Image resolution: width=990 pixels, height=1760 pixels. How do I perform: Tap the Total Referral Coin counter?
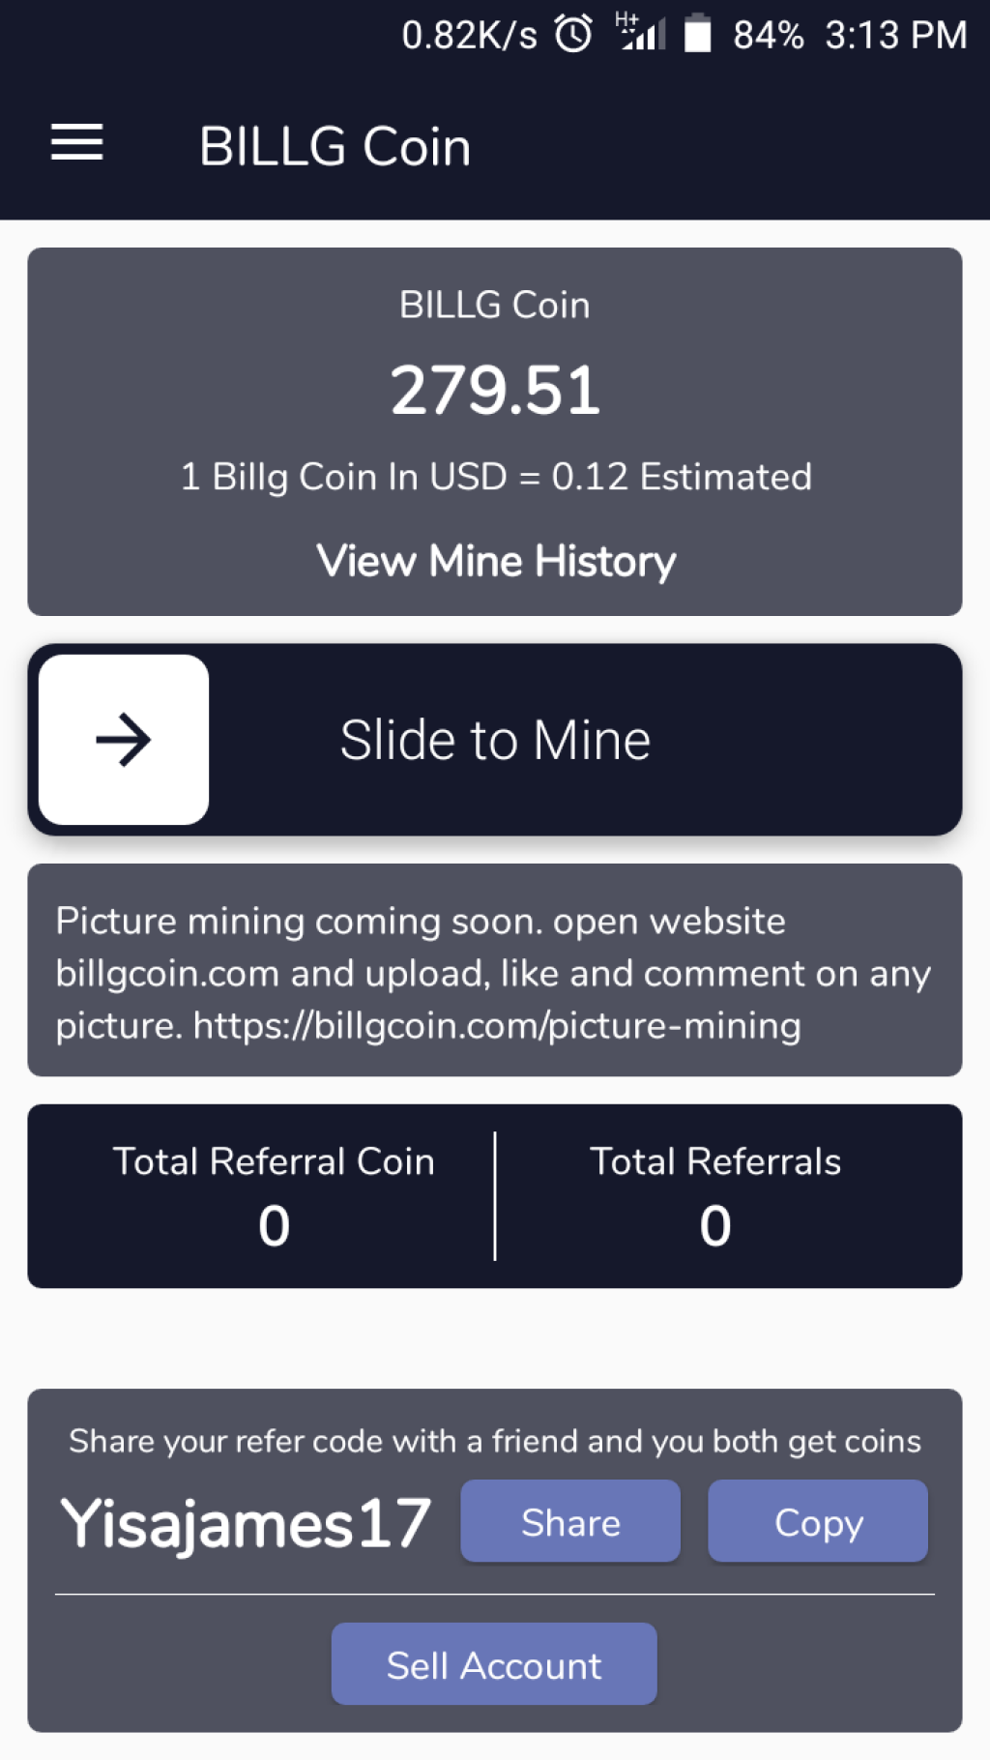[274, 1197]
